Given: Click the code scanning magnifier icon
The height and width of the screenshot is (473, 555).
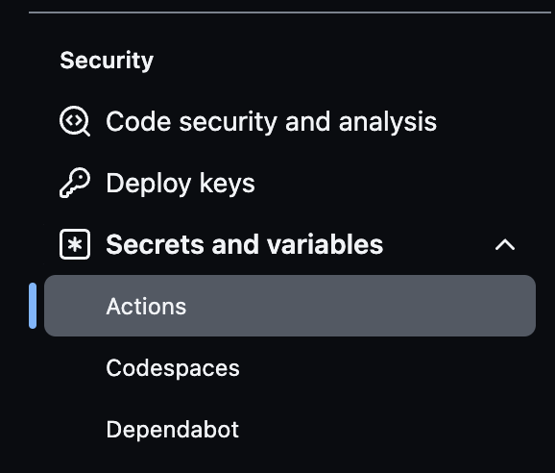Looking at the screenshot, I should (75, 121).
